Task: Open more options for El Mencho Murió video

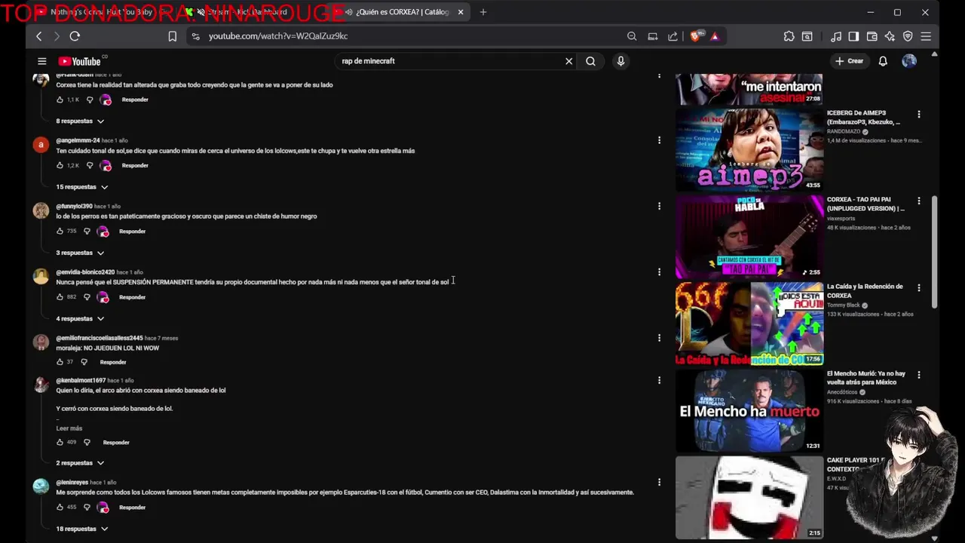Action: [x=918, y=375]
